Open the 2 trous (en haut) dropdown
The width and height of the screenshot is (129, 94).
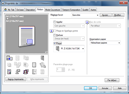[69, 39]
